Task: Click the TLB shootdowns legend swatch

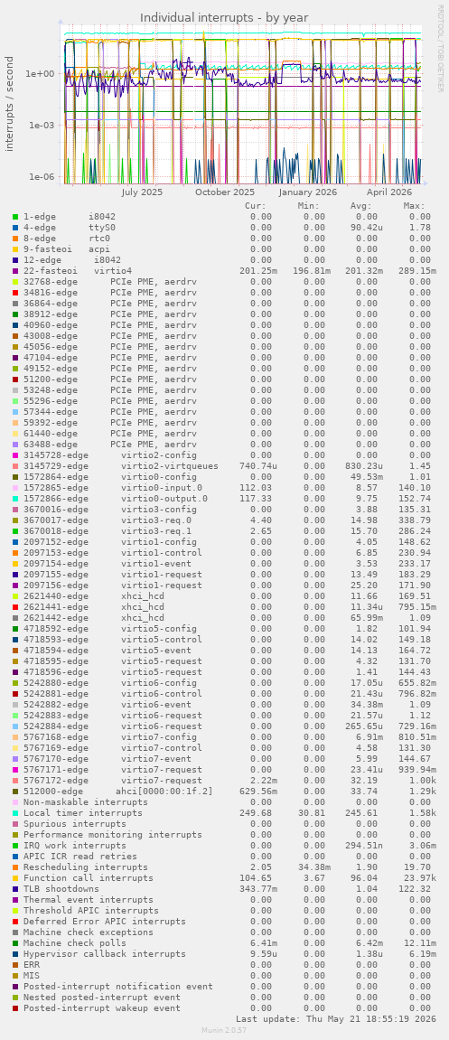Action: point(15,889)
